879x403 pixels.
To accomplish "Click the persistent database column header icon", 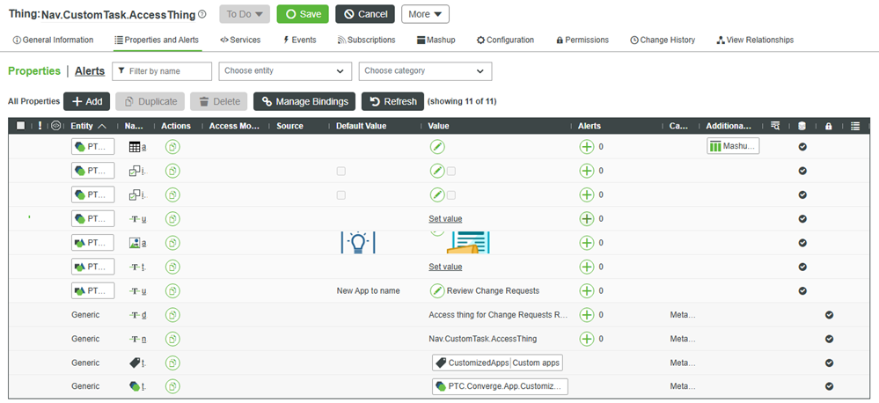I will 802,126.
